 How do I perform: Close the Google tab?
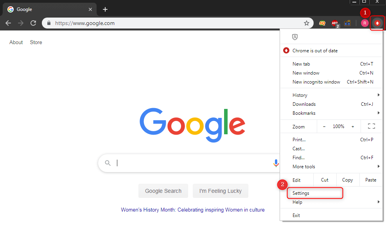click(x=90, y=9)
